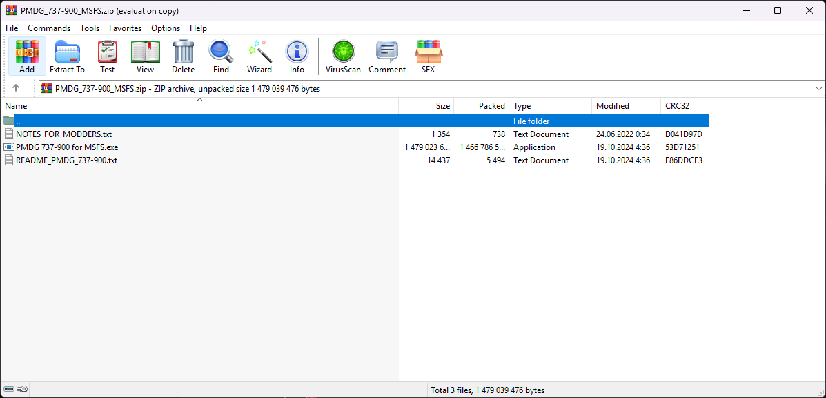Sort by the Packed column header

tap(481, 105)
